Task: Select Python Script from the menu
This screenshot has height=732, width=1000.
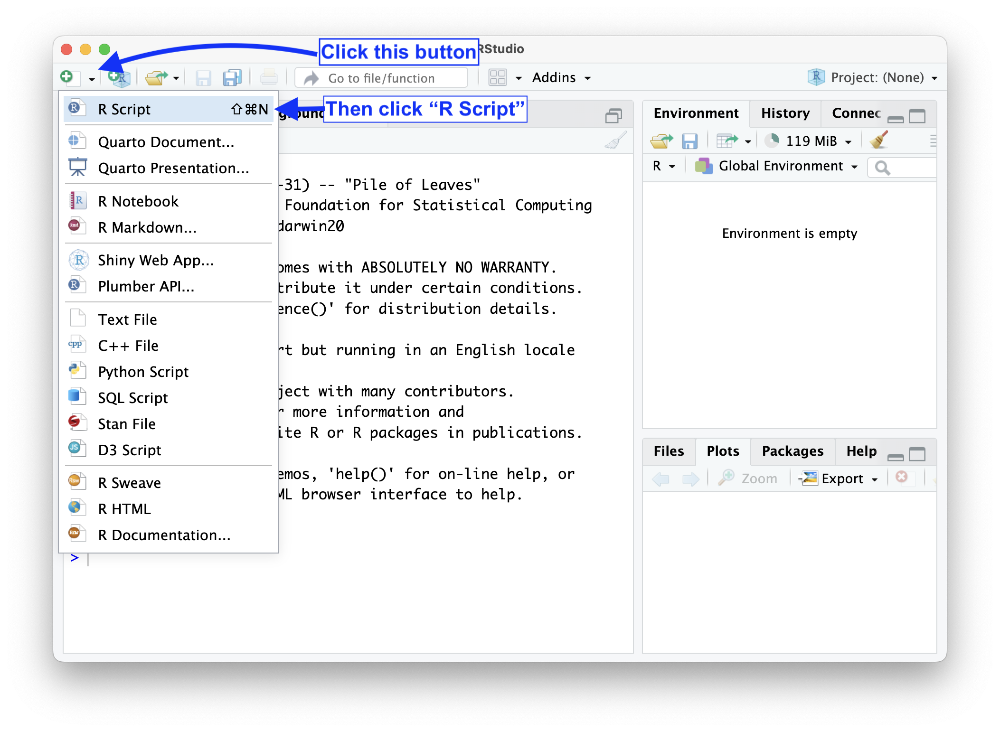Action: (x=142, y=371)
